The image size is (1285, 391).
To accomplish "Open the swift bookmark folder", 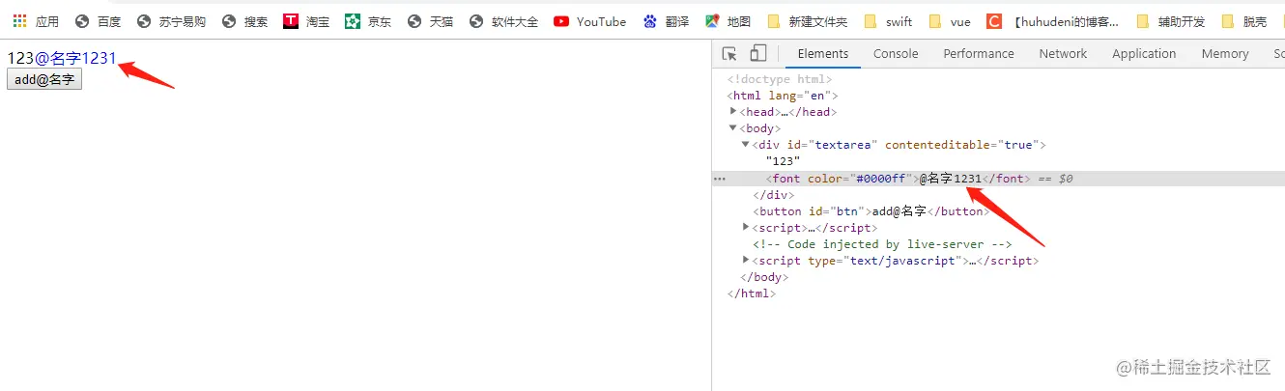I will click(888, 21).
